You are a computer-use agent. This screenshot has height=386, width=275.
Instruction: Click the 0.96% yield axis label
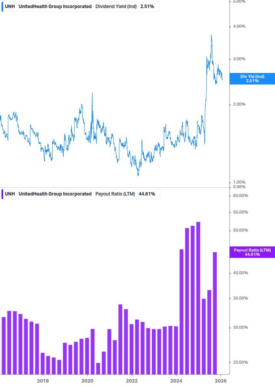239,187
